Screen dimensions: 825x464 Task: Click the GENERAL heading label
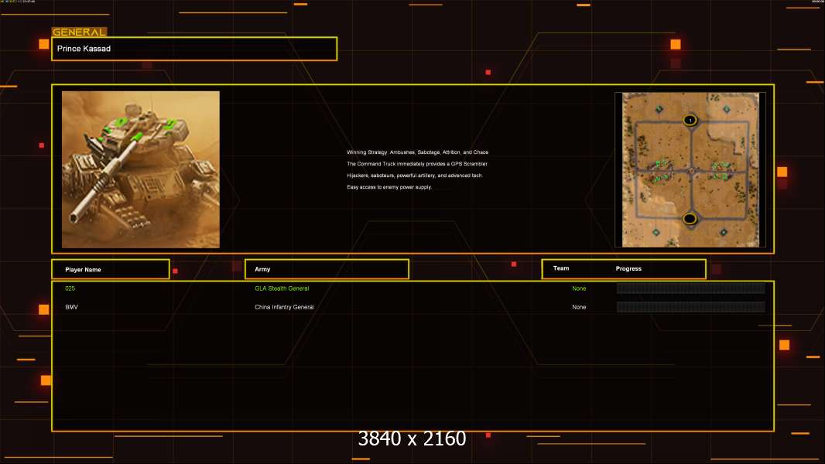[80, 32]
